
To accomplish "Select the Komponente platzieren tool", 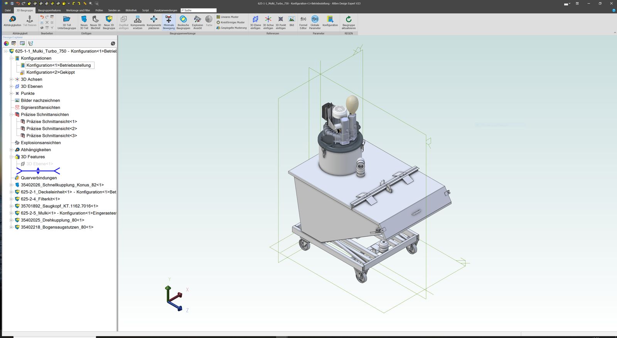I will tap(153, 22).
